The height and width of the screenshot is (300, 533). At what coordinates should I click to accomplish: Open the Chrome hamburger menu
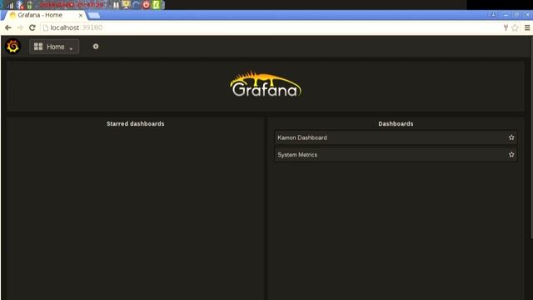coord(527,27)
